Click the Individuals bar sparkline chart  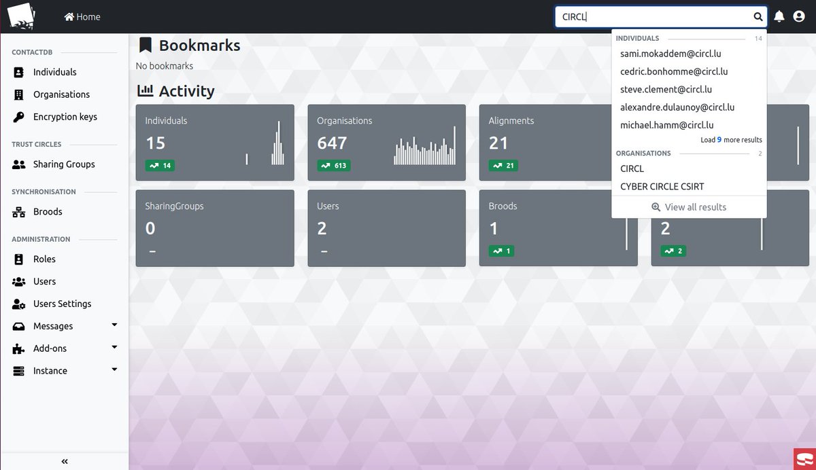[x=265, y=143]
